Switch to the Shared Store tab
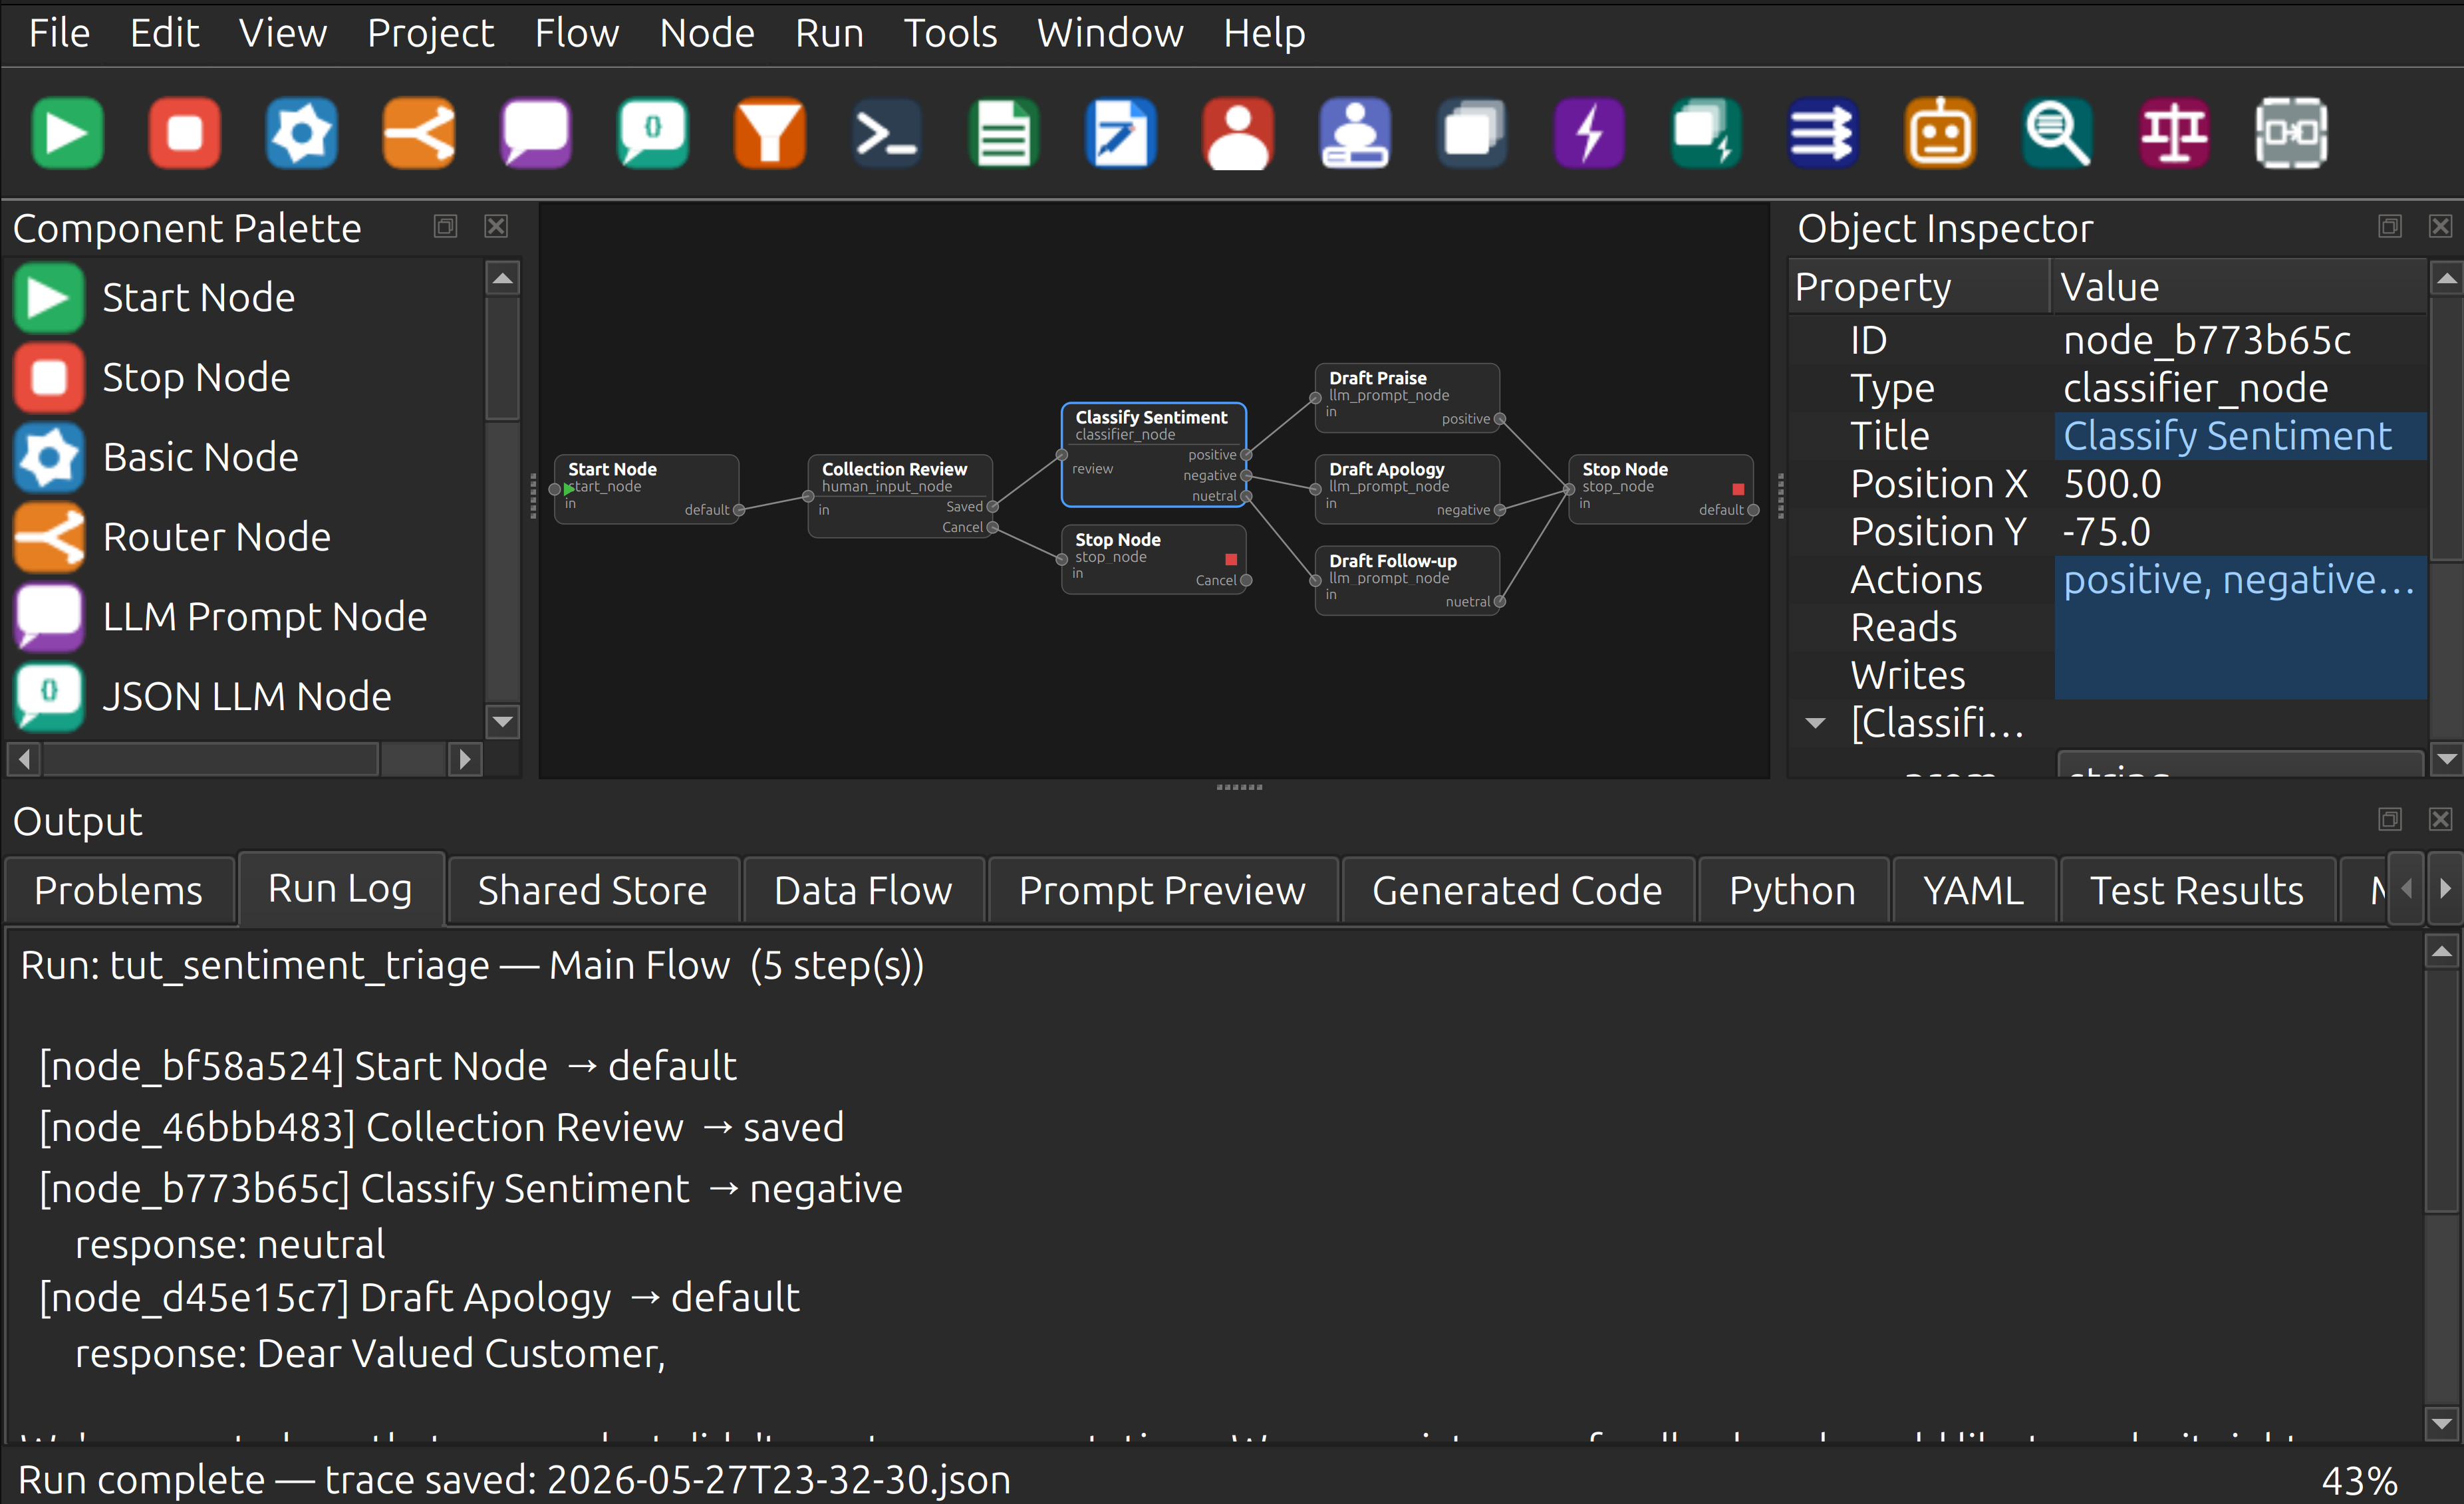The height and width of the screenshot is (1504, 2464). [x=592, y=890]
